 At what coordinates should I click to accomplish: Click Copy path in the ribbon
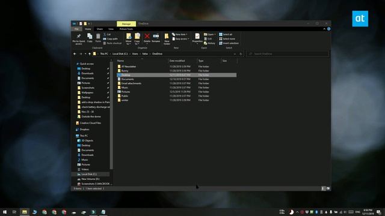(111, 39)
